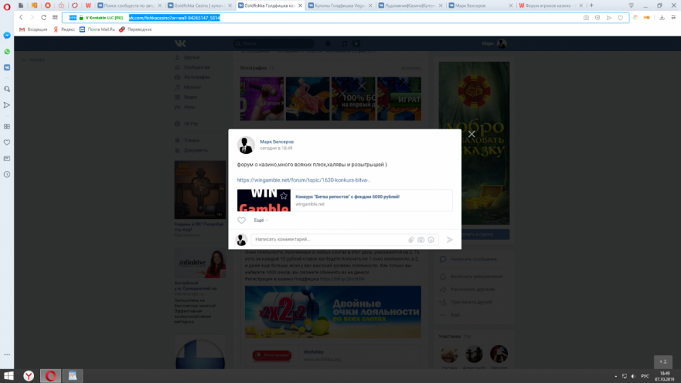This screenshot has width=681, height=383.
Task: Switch the РУС keyboard language indicator
Action: coord(645,376)
